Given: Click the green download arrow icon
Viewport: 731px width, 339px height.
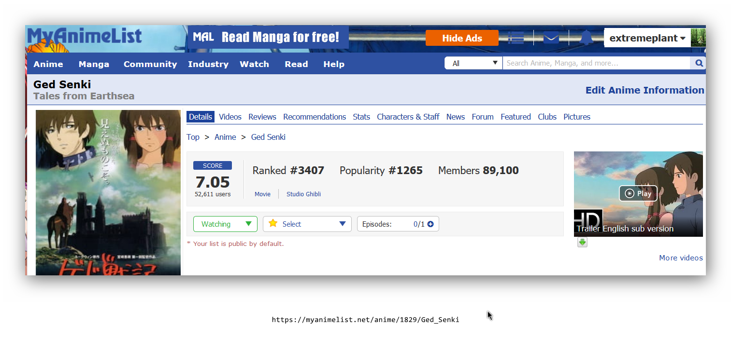Looking at the screenshot, I should (x=582, y=243).
